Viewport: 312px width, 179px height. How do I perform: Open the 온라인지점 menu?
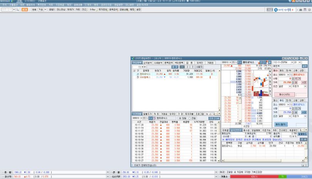tap(106, 5)
